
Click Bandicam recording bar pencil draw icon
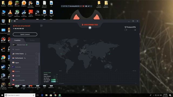point(89,6)
